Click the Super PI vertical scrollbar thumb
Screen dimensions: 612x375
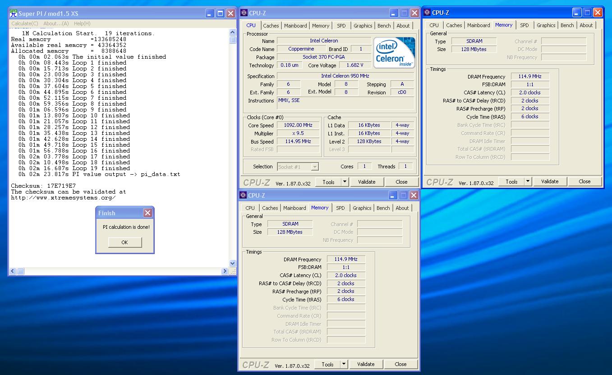tap(233, 40)
